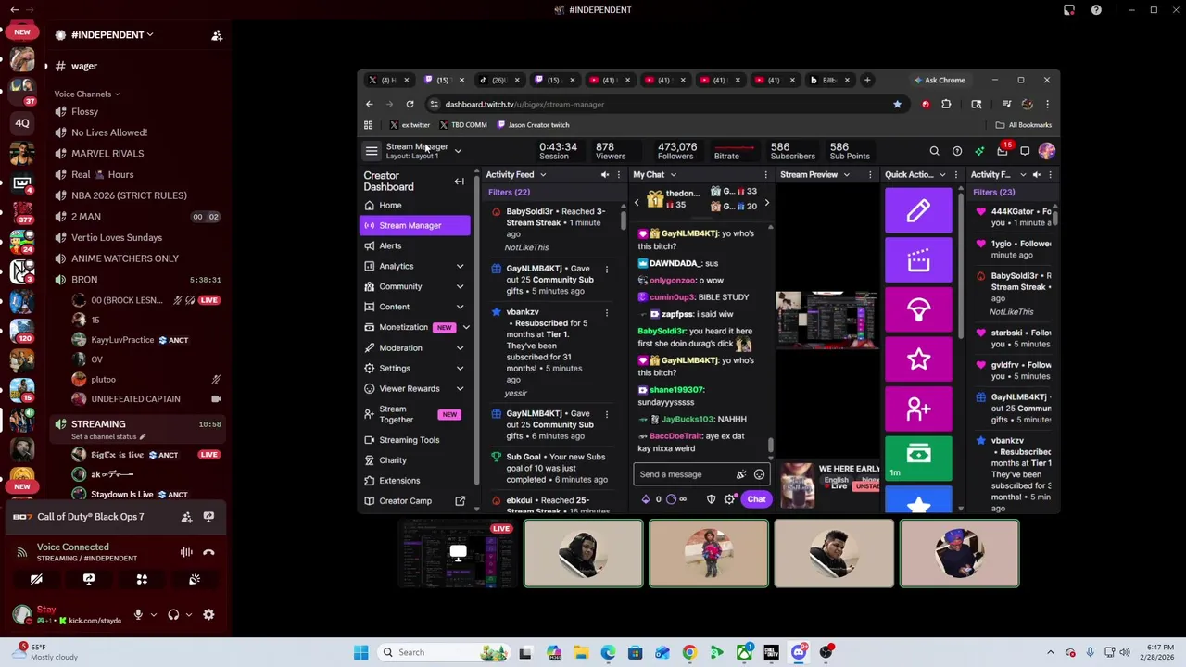The height and width of the screenshot is (667, 1186).
Task: Open Jason Creator twitch bookmark
Action: pos(533,125)
